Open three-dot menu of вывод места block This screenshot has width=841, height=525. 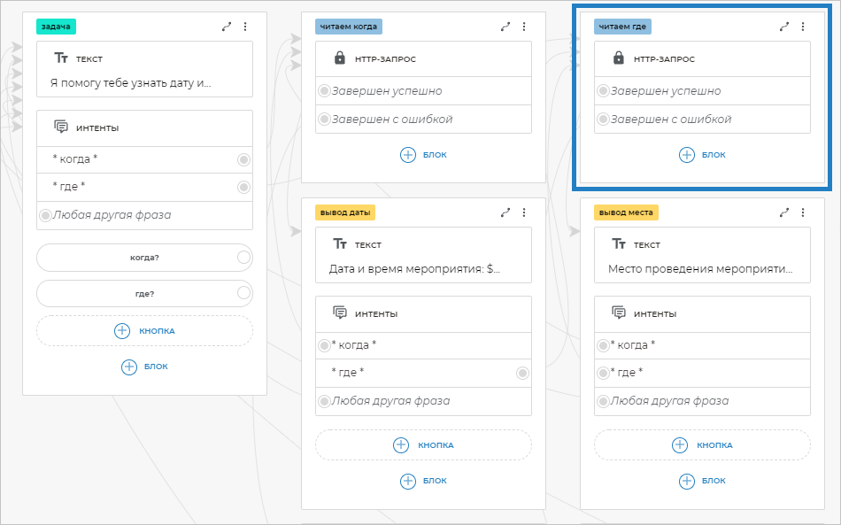803,212
